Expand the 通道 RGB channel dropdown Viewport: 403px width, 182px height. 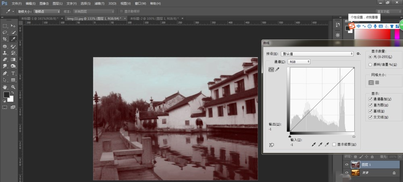click(x=299, y=61)
